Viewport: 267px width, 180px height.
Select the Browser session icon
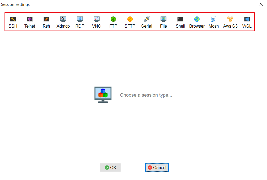197,22
